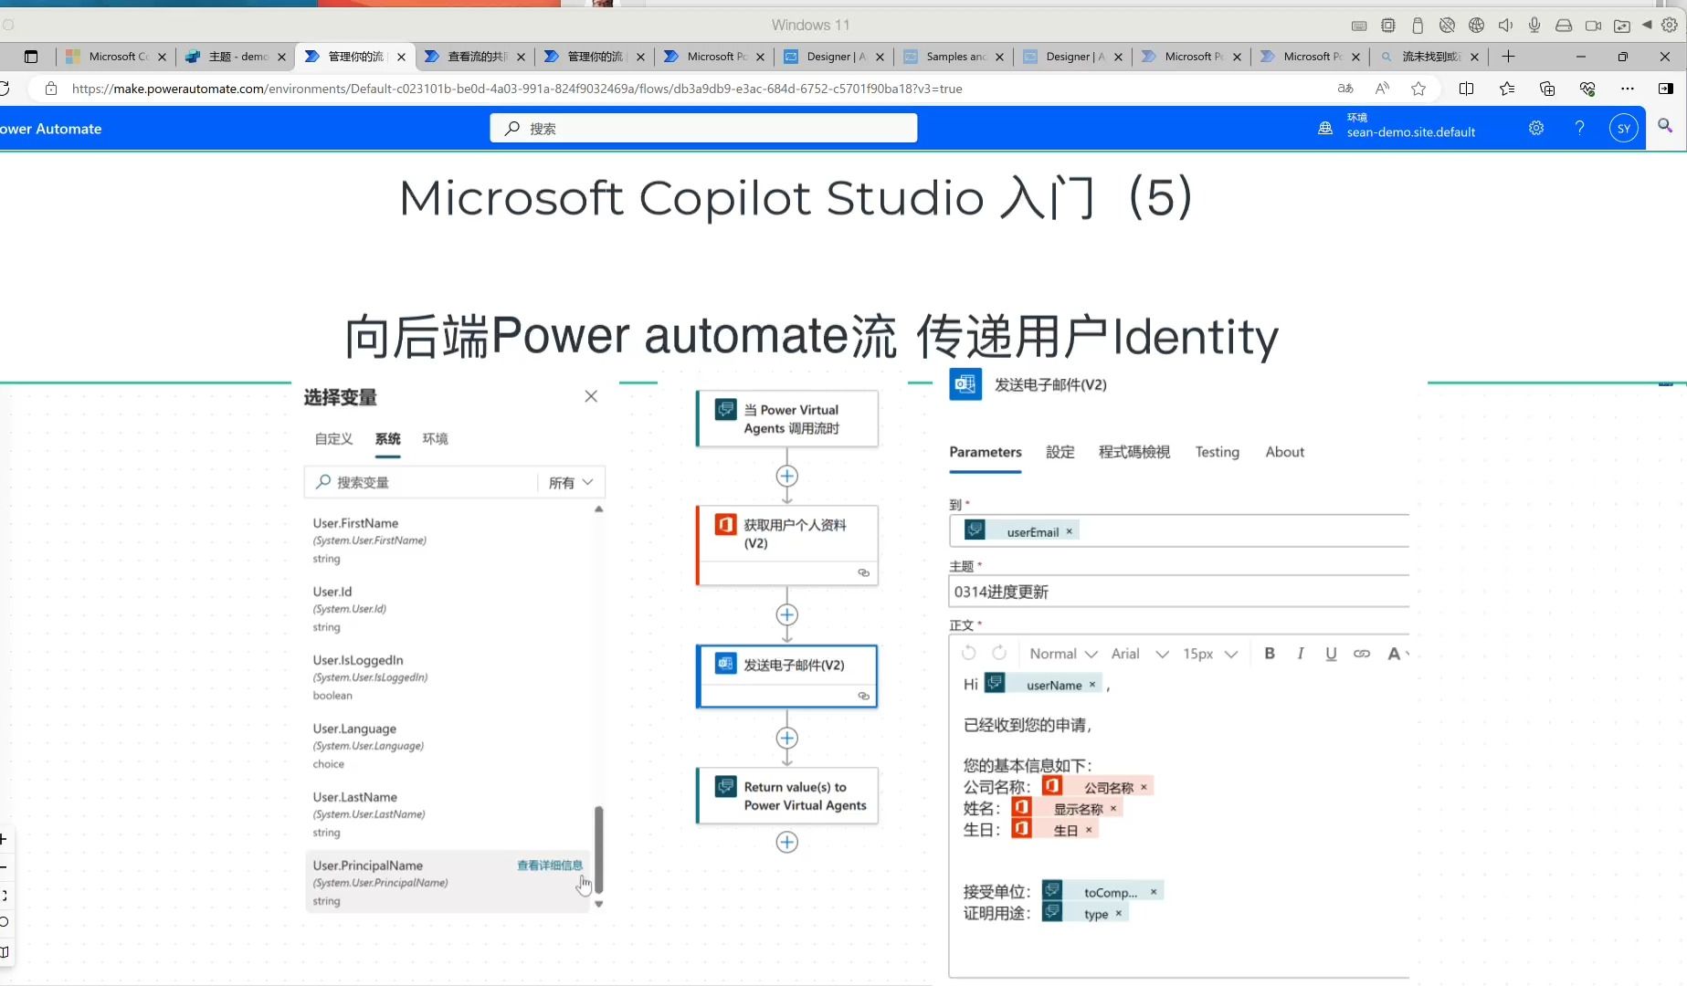Close the 选择变量 variable picker panel

pyautogui.click(x=591, y=396)
